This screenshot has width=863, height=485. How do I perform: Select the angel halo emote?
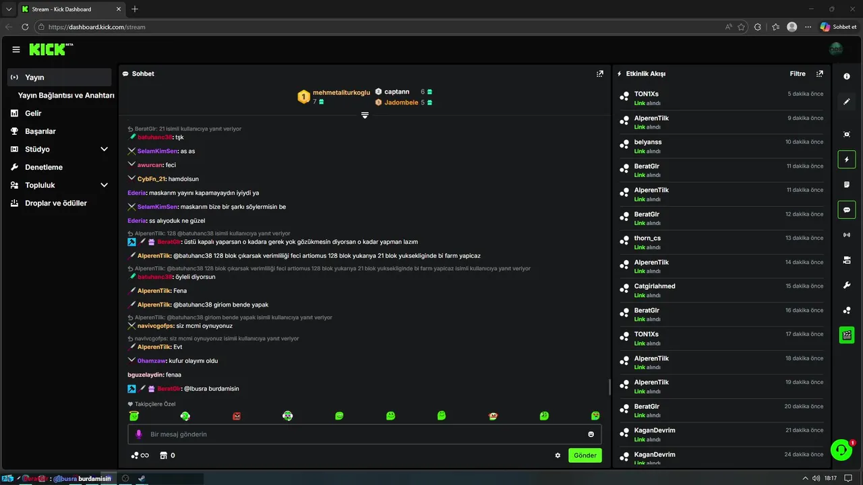pos(134,416)
